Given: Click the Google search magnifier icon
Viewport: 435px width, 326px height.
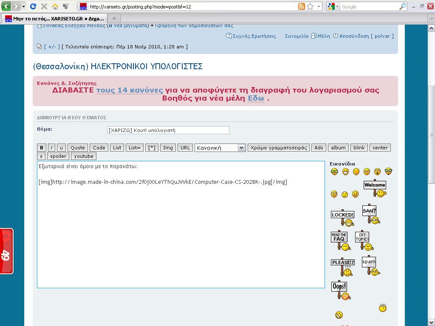Looking at the screenshot, I should (x=403, y=6).
